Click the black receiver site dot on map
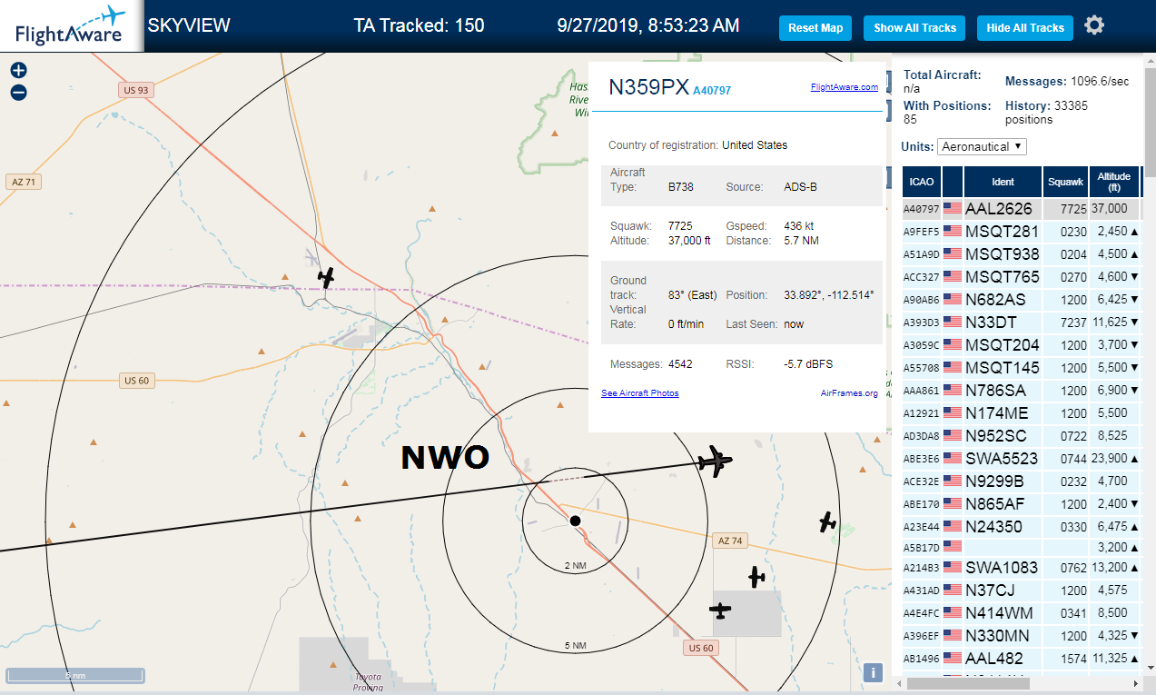The width and height of the screenshot is (1156, 695). pyautogui.click(x=575, y=521)
